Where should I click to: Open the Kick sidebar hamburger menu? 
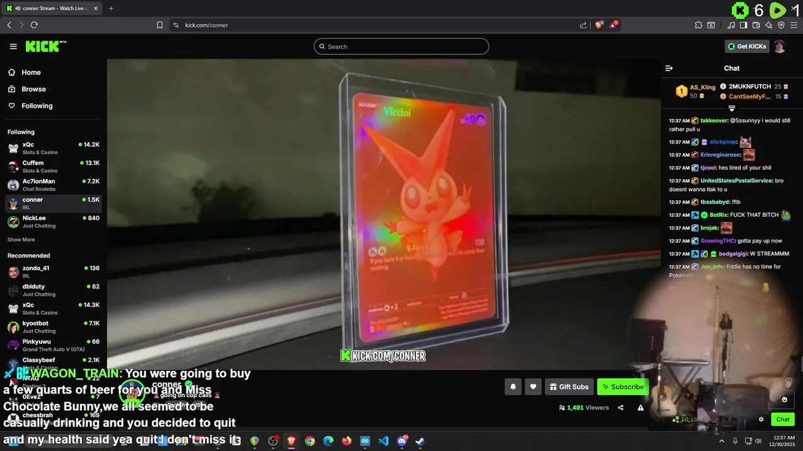pos(13,46)
